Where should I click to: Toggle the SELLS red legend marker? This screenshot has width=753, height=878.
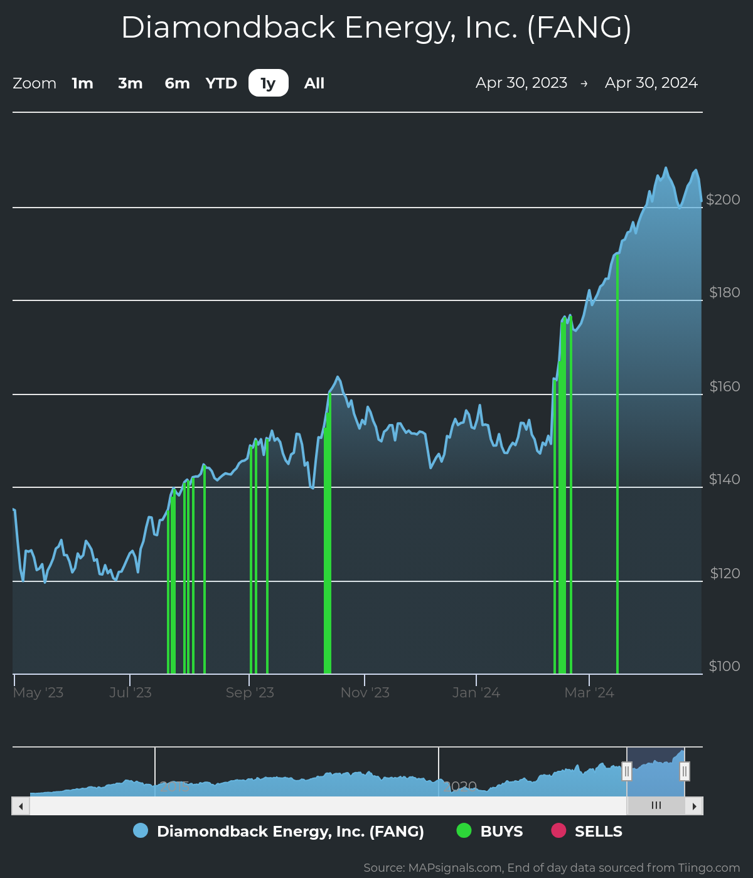[558, 831]
